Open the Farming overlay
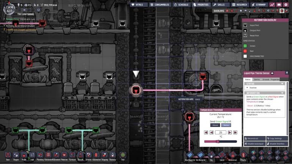 (x=268, y=11)
